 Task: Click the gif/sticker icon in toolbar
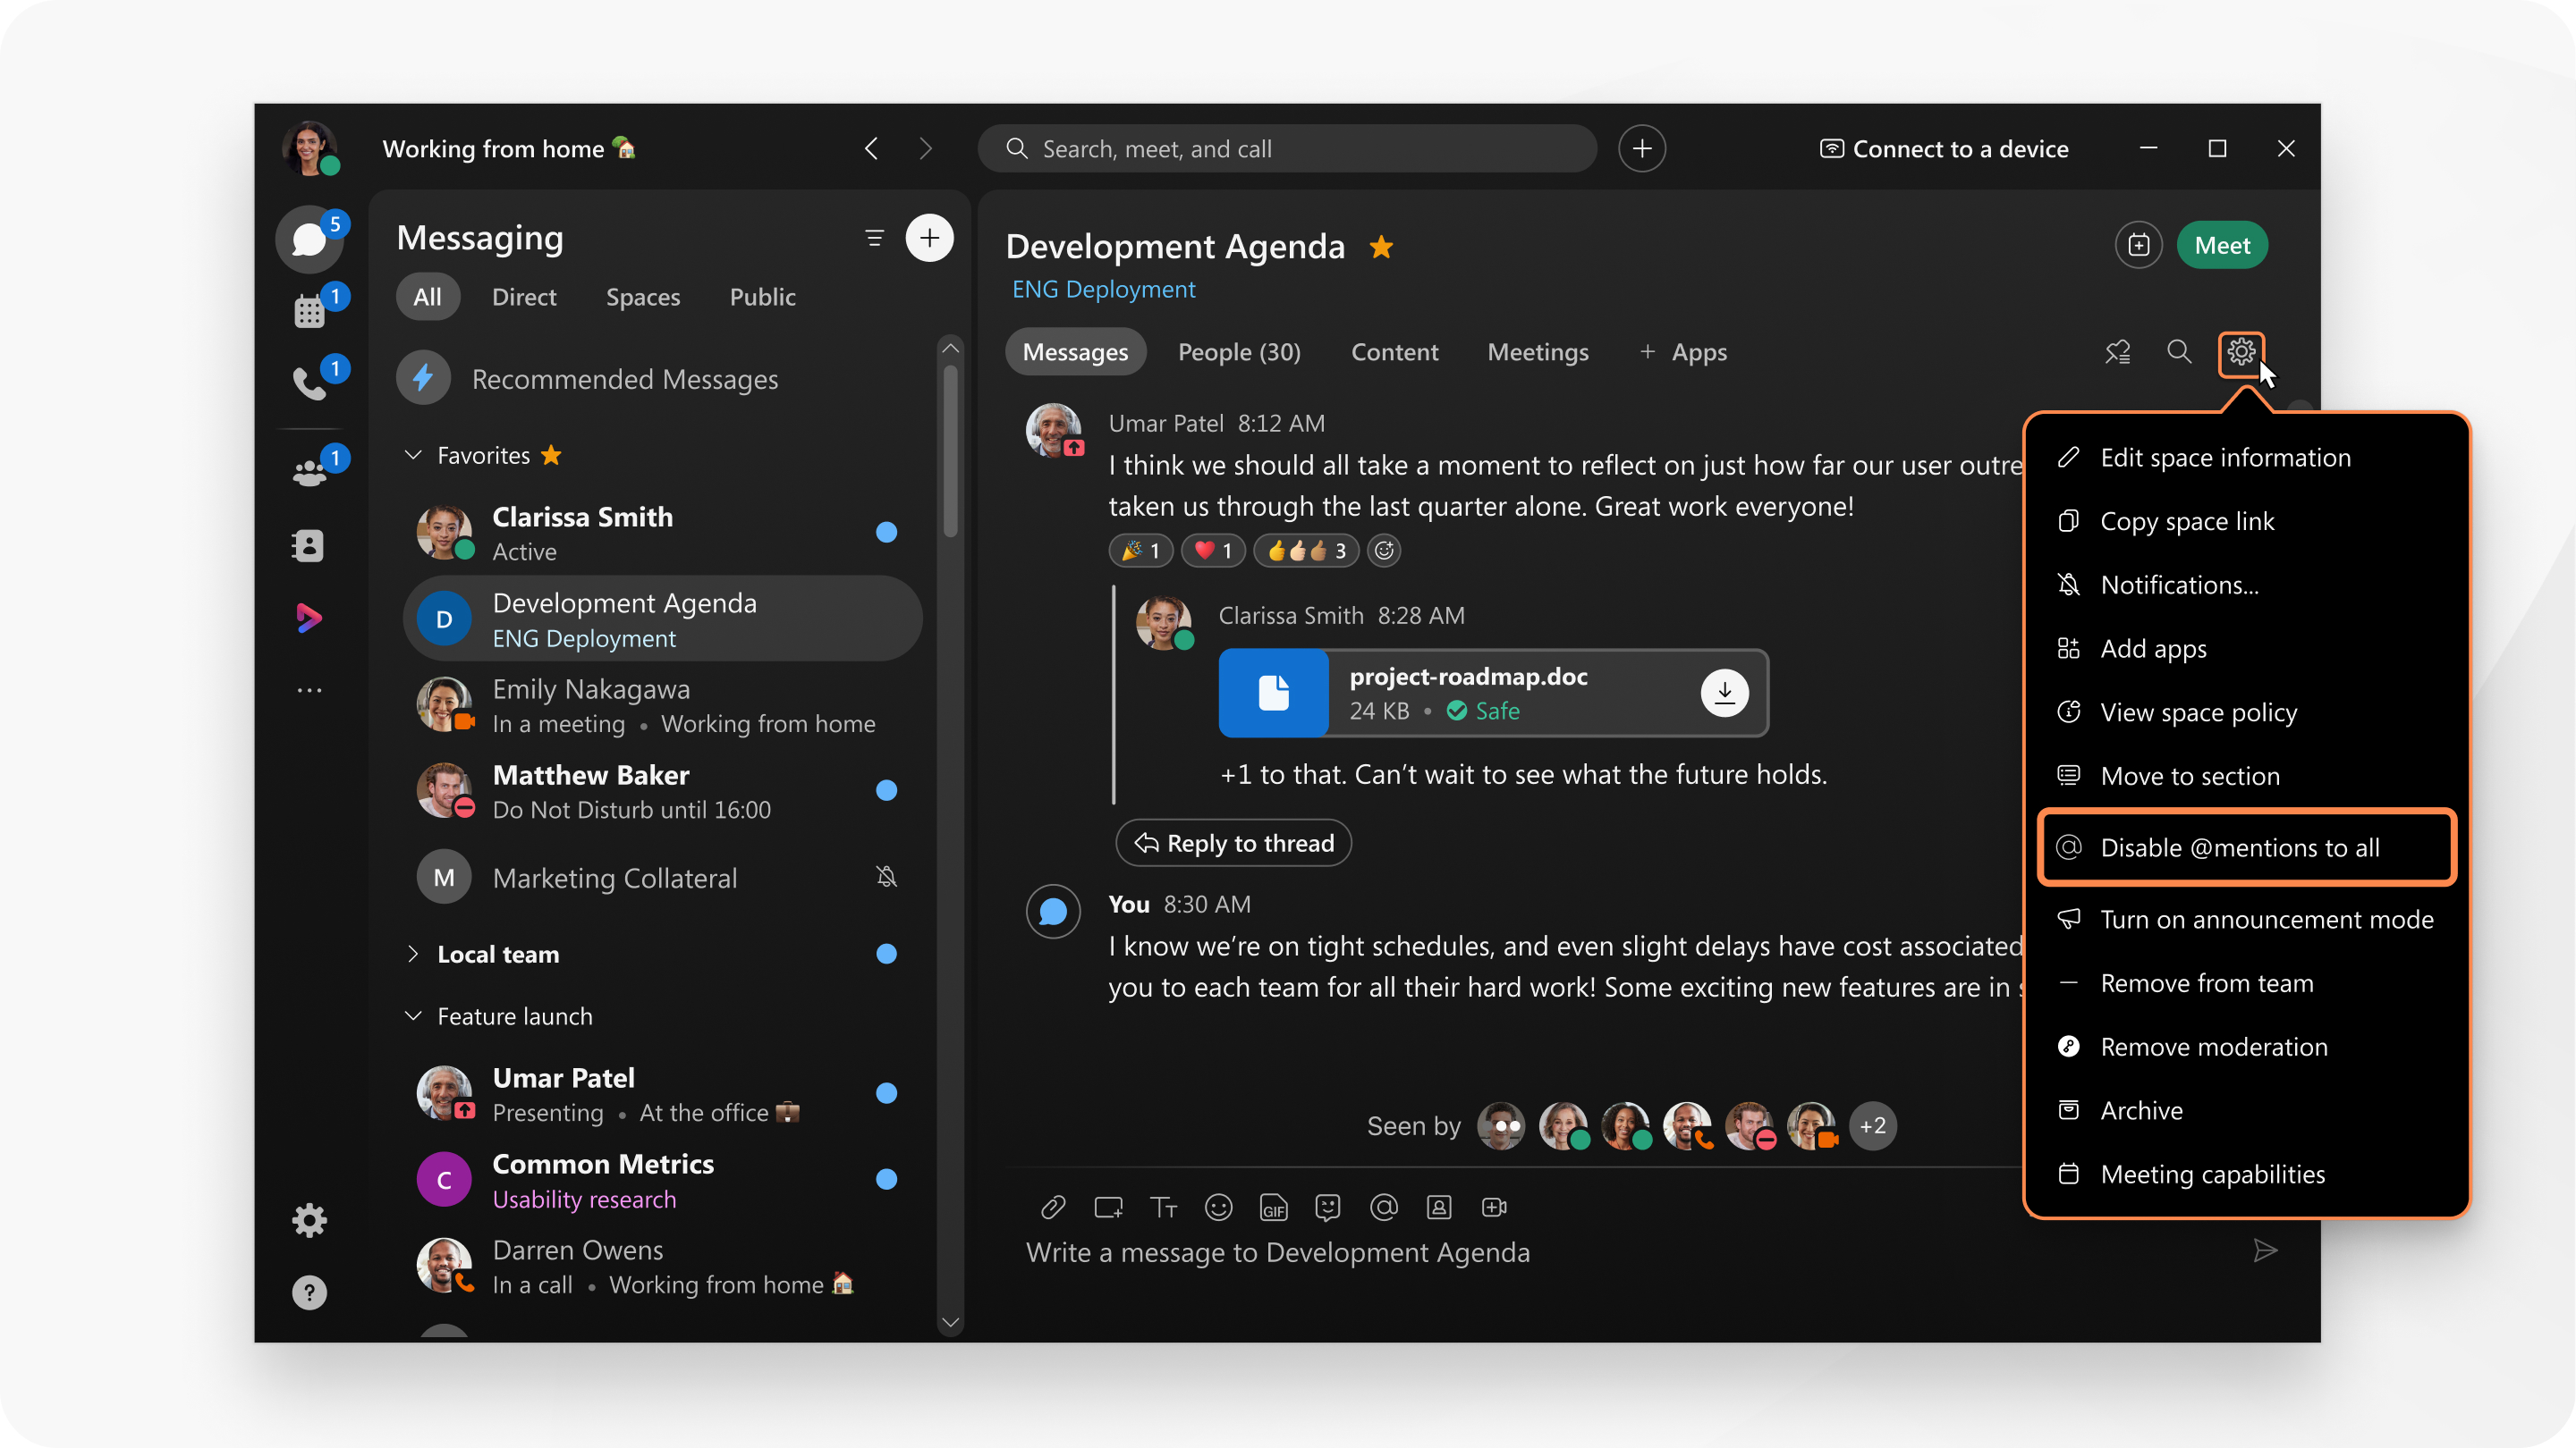click(1274, 1208)
